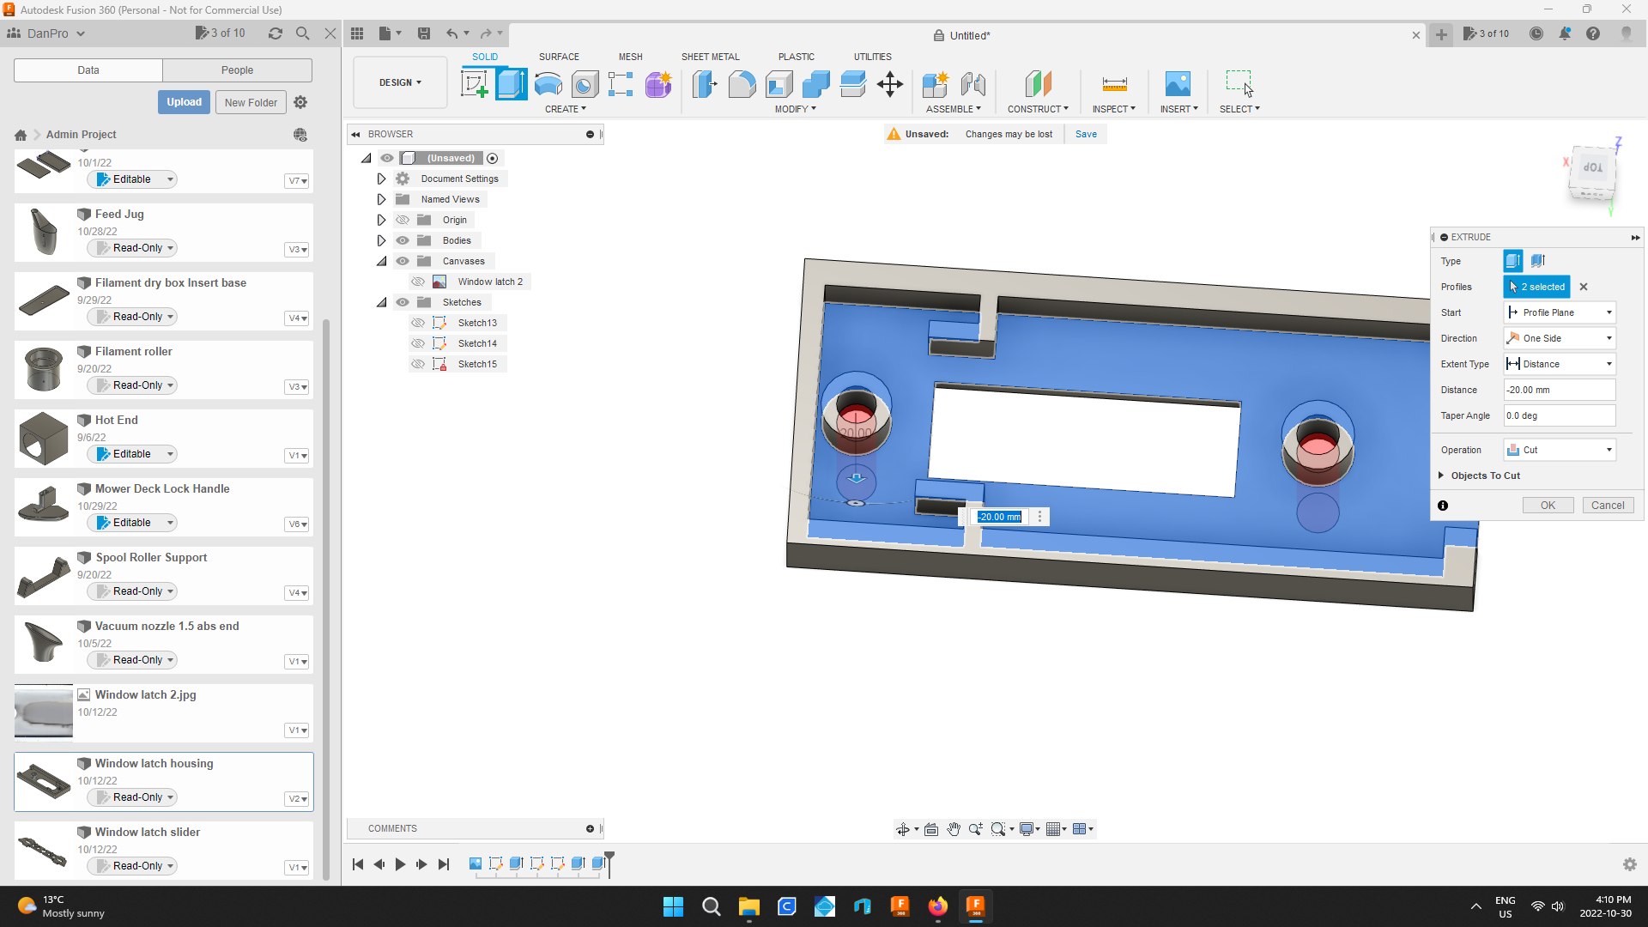Start the Measure tool under Inspect
The image size is (1648, 927).
pos(1113,84)
